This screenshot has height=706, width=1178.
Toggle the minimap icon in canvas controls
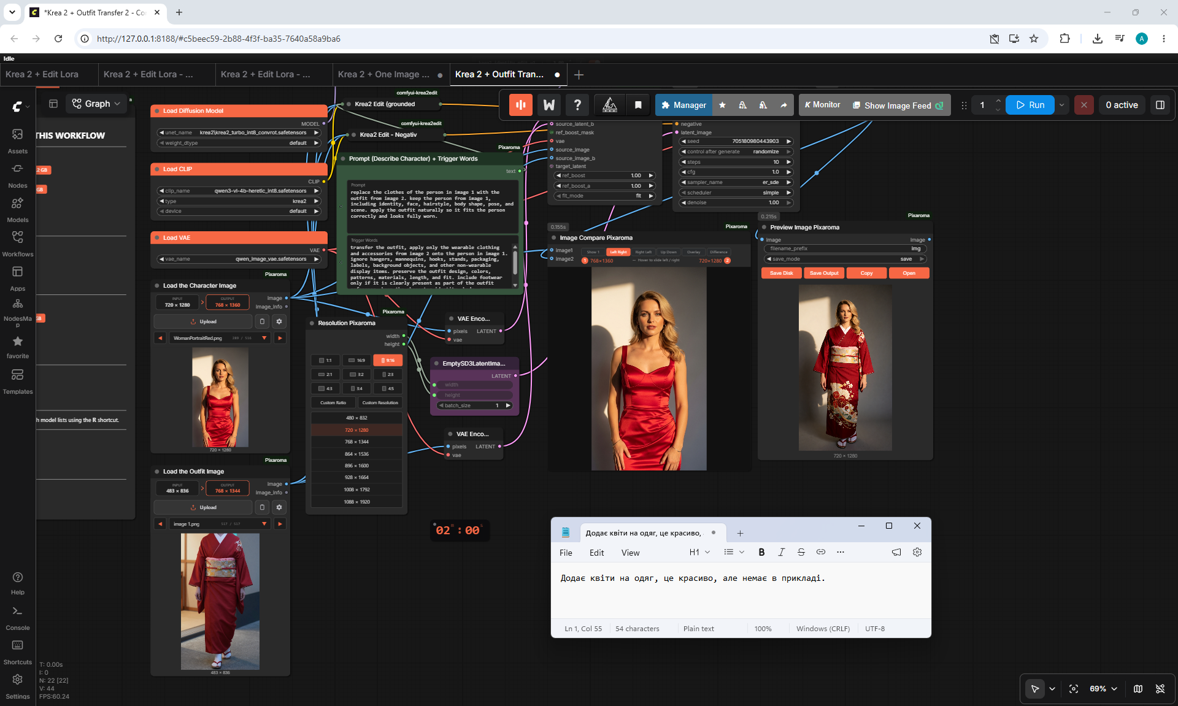coord(1138,689)
